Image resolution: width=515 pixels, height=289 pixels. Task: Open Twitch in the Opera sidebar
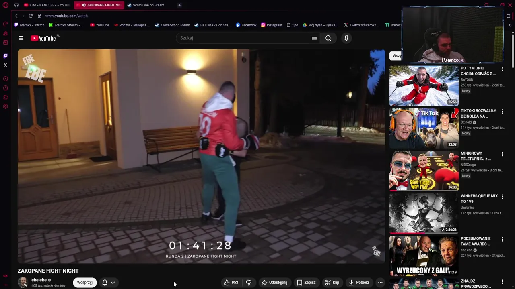click(6, 56)
